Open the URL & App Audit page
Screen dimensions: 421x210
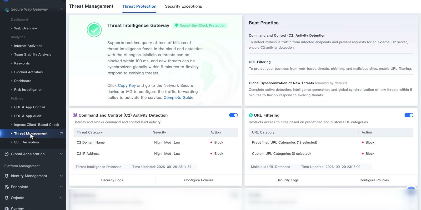pyautogui.click(x=28, y=116)
